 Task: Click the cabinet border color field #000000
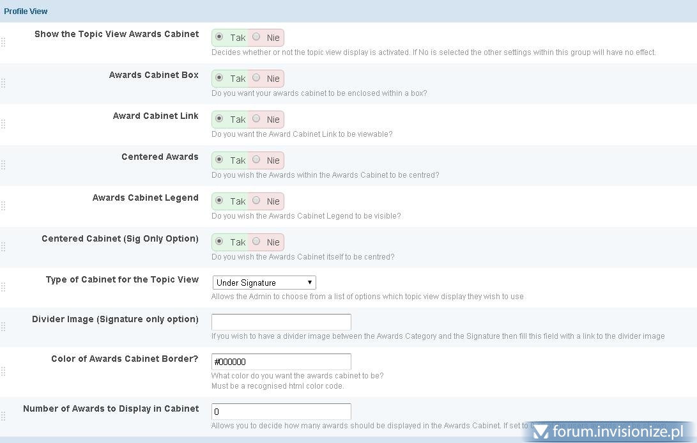point(281,362)
